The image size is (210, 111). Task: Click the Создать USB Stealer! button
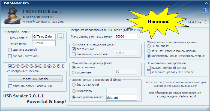tap(35, 79)
